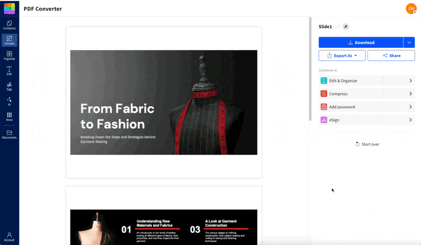Viewport: 421px width, 245px height.
Task: Open the Organize tool in sidebar
Action: pyautogui.click(x=9, y=55)
